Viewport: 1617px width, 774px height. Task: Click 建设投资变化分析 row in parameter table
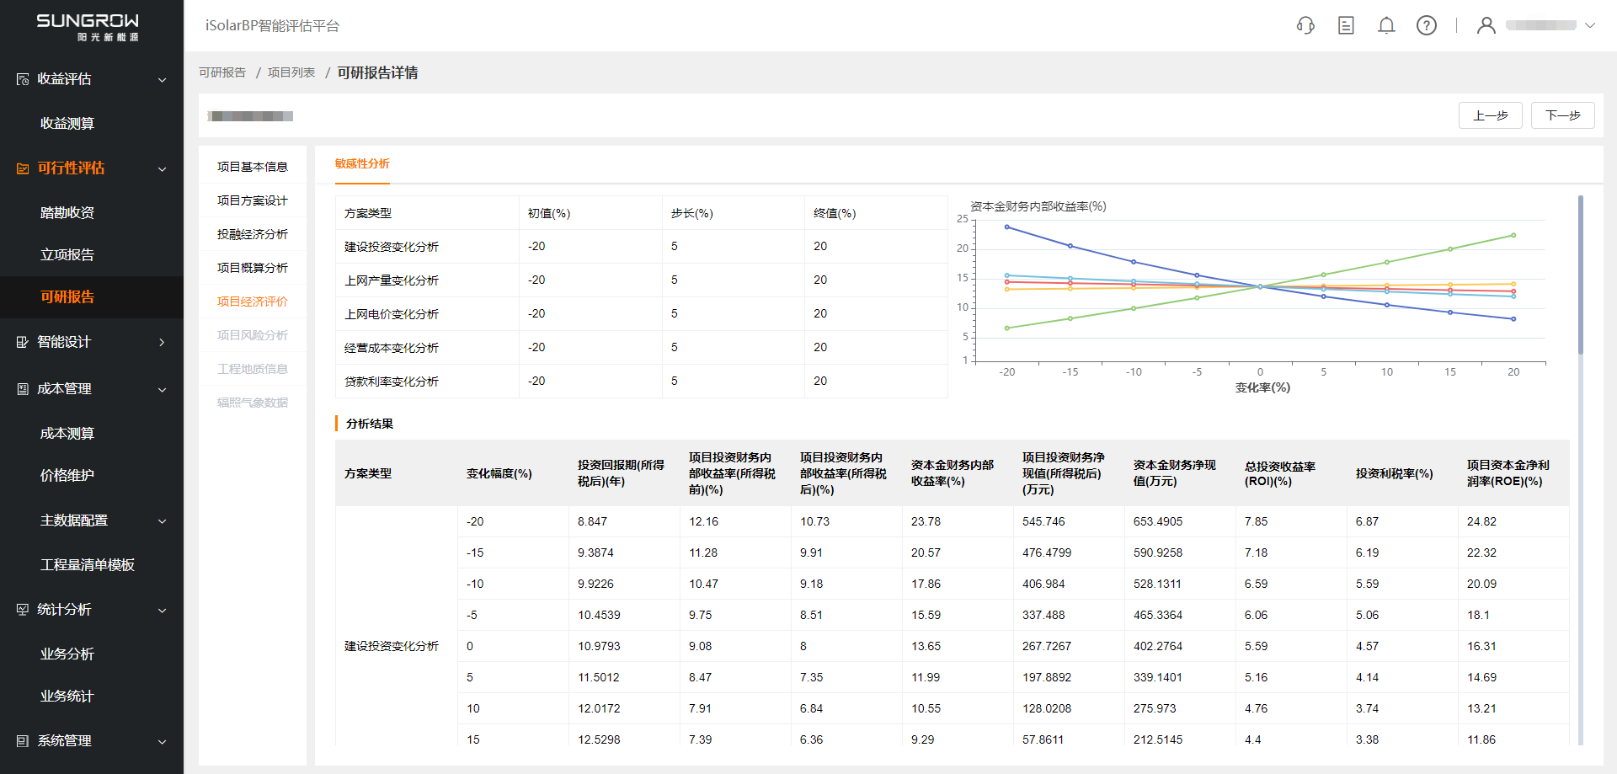click(x=642, y=247)
